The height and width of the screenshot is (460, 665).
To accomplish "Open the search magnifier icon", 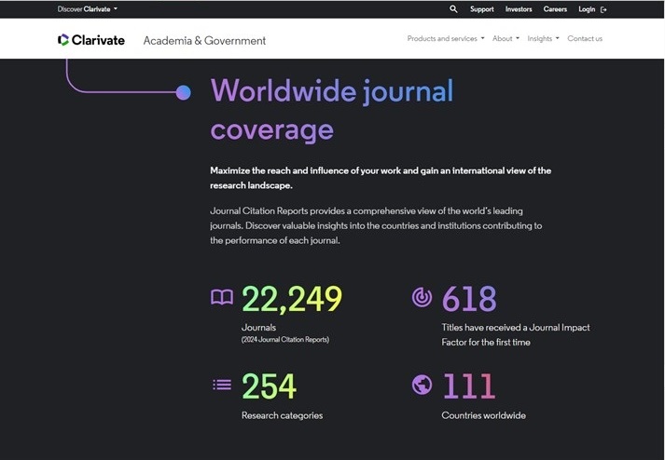I will pos(453,9).
